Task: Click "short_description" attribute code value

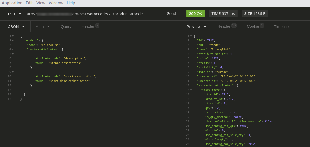Action: coord(79,76)
